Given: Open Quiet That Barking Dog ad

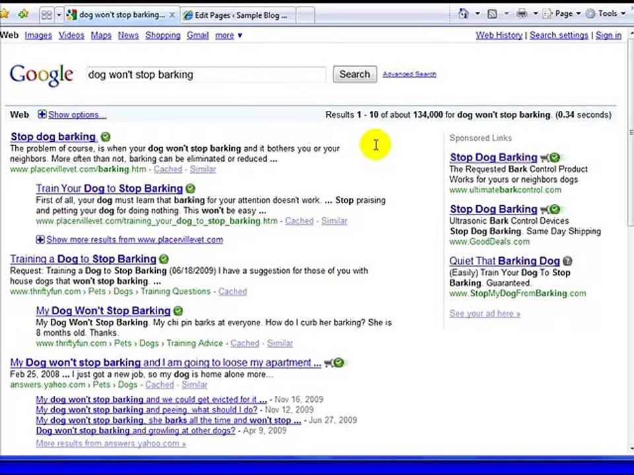Looking at the screenshot, I should pos(505,261).
